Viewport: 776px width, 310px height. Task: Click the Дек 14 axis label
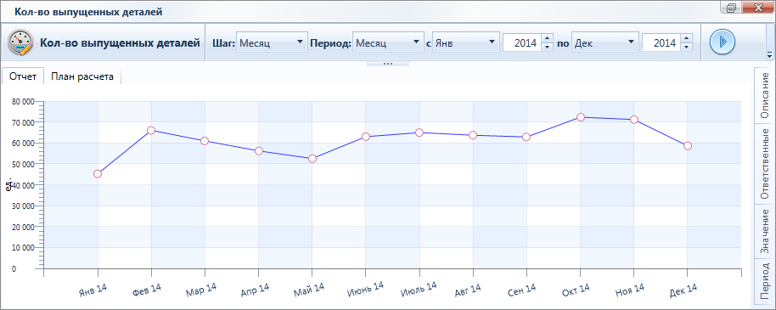point(683,290)
